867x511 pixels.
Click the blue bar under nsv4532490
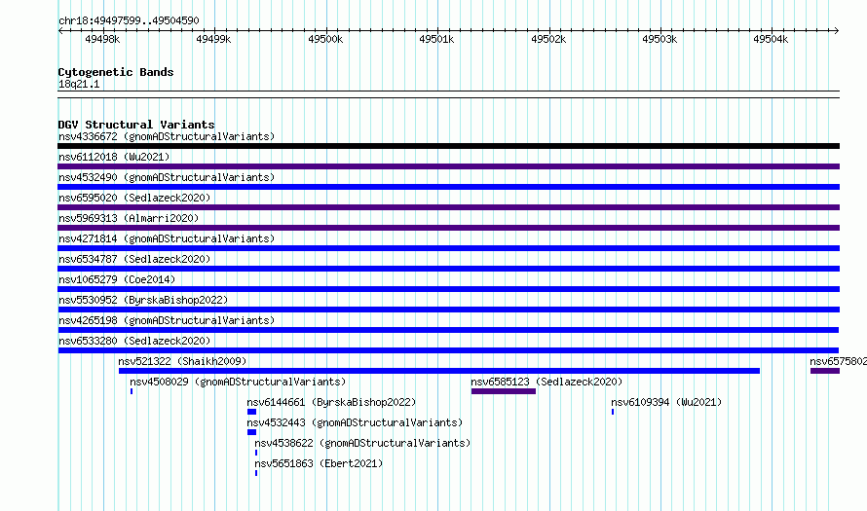[448, 187]
